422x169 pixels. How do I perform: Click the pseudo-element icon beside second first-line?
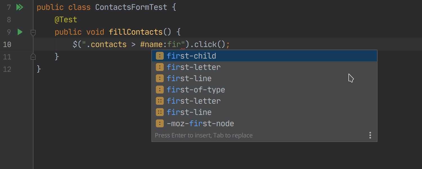(x=160, y=112)
